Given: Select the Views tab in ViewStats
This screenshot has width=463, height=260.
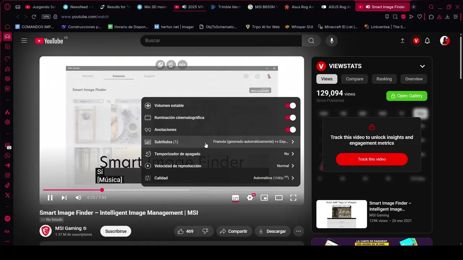Looking at the screenshot, I should (x=327, y=79).
